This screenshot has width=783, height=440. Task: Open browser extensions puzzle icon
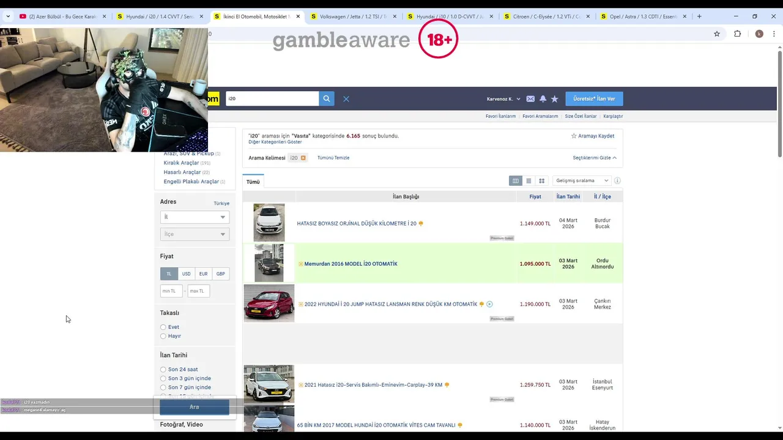(737, 34)
